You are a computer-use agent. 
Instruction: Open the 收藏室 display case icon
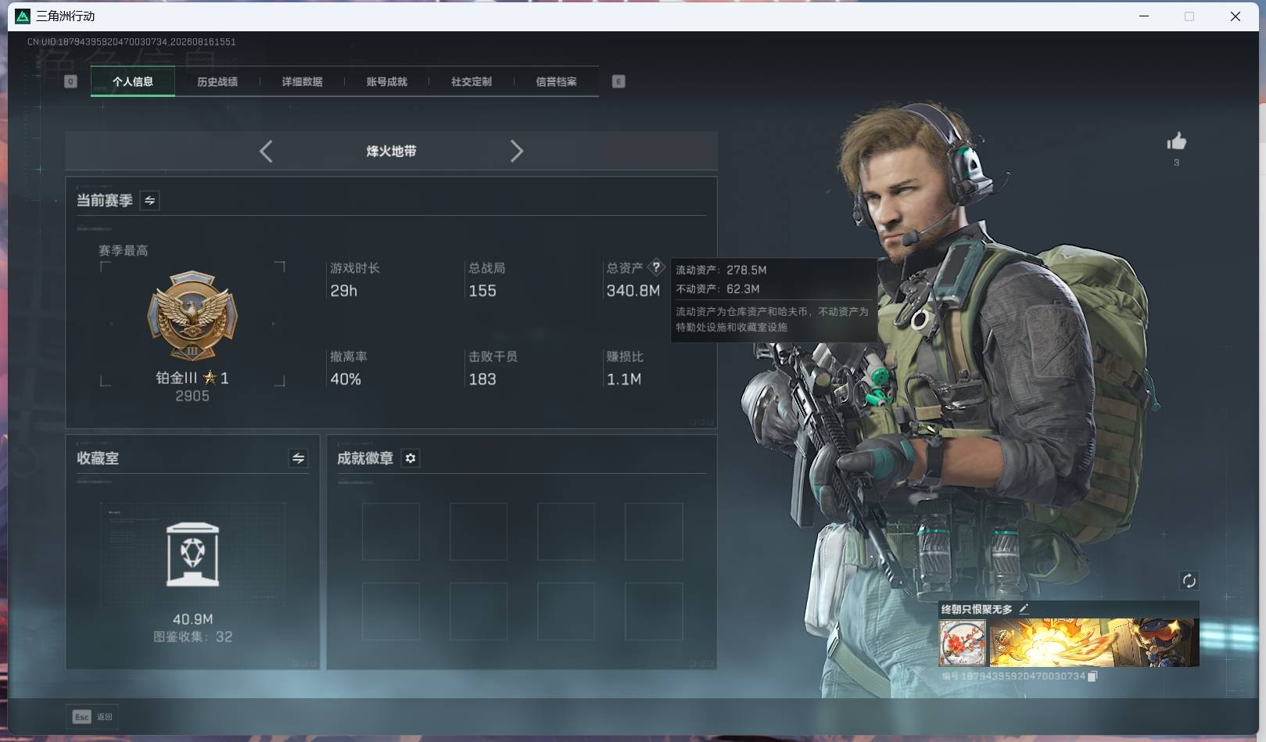click(193, 554)
